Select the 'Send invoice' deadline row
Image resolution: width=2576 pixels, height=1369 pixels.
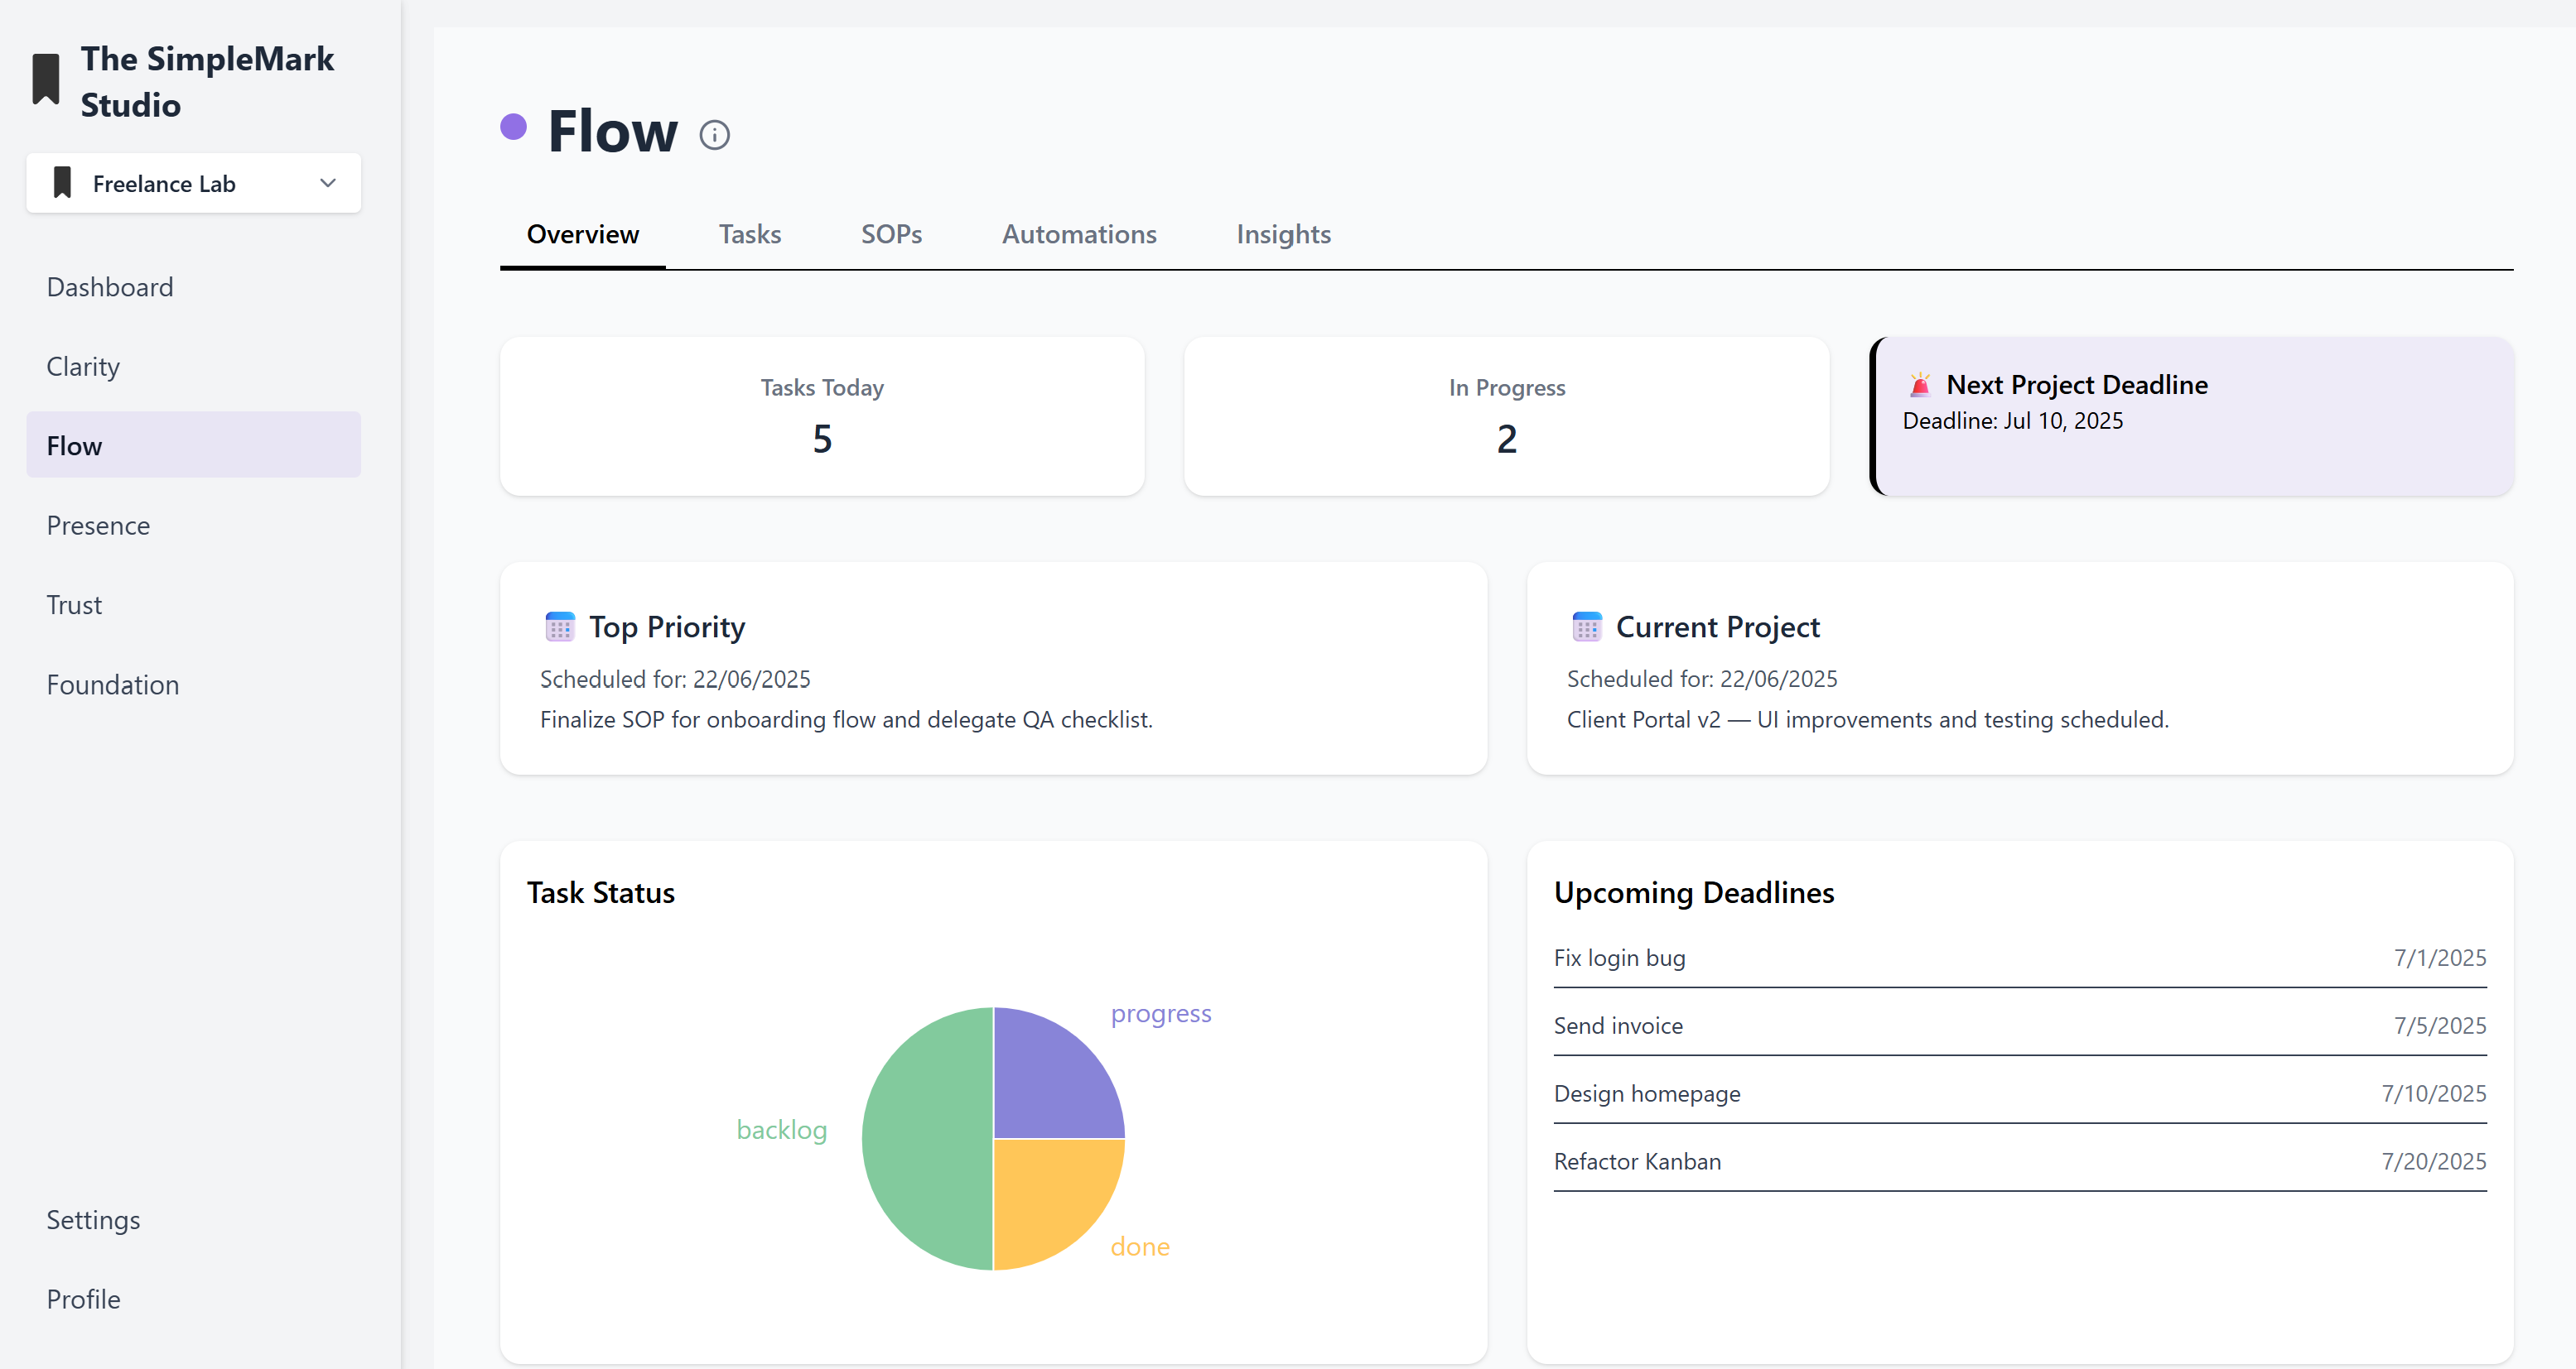click(x=2020, y=1026)
